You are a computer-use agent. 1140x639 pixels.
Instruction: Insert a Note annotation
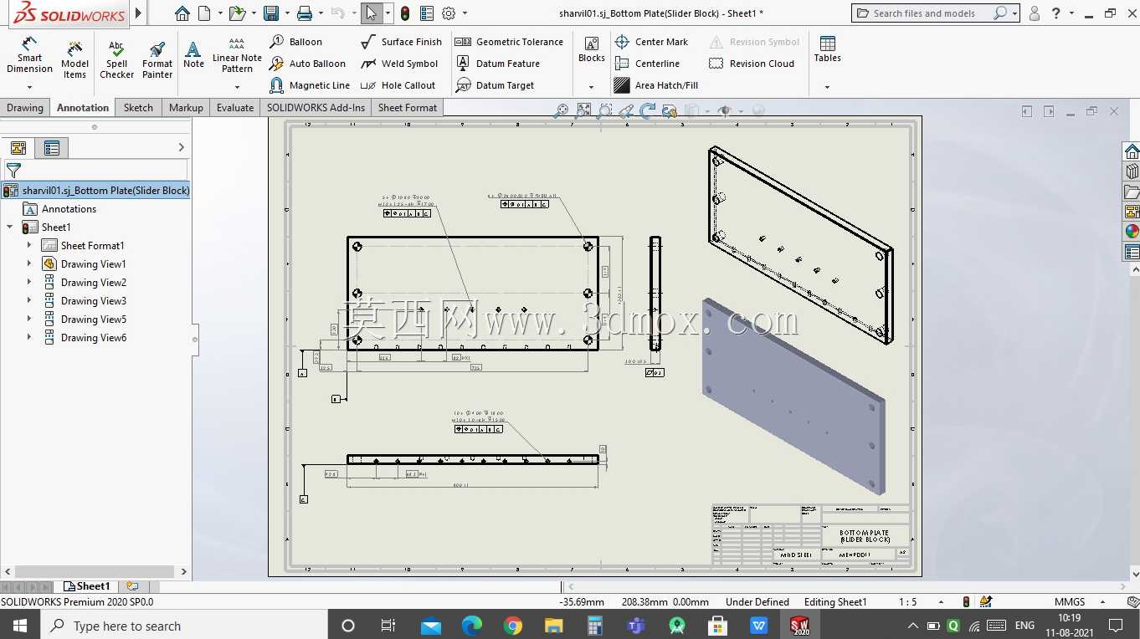[x=193, y=55]
